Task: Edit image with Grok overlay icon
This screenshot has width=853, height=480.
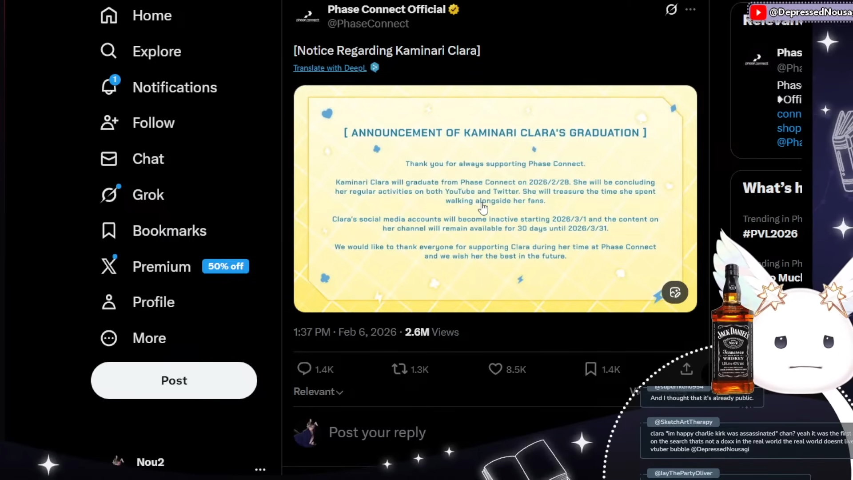Action: pyautogui.click(x=675, y=292)
